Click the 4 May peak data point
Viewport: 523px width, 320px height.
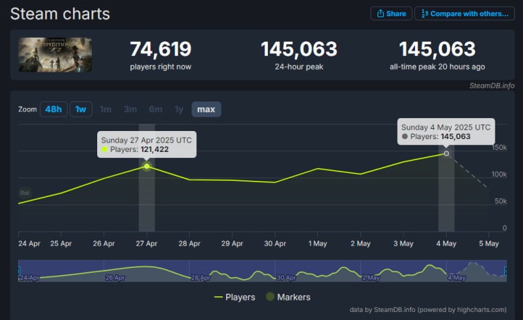tap(446, 153)
